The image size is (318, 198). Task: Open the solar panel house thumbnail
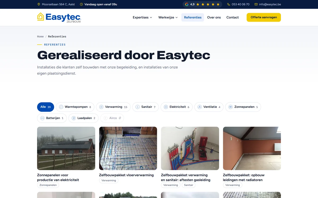tap(66, 148)
